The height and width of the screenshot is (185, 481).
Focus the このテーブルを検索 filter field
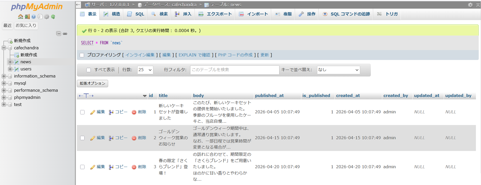click(x=235, y=70)
